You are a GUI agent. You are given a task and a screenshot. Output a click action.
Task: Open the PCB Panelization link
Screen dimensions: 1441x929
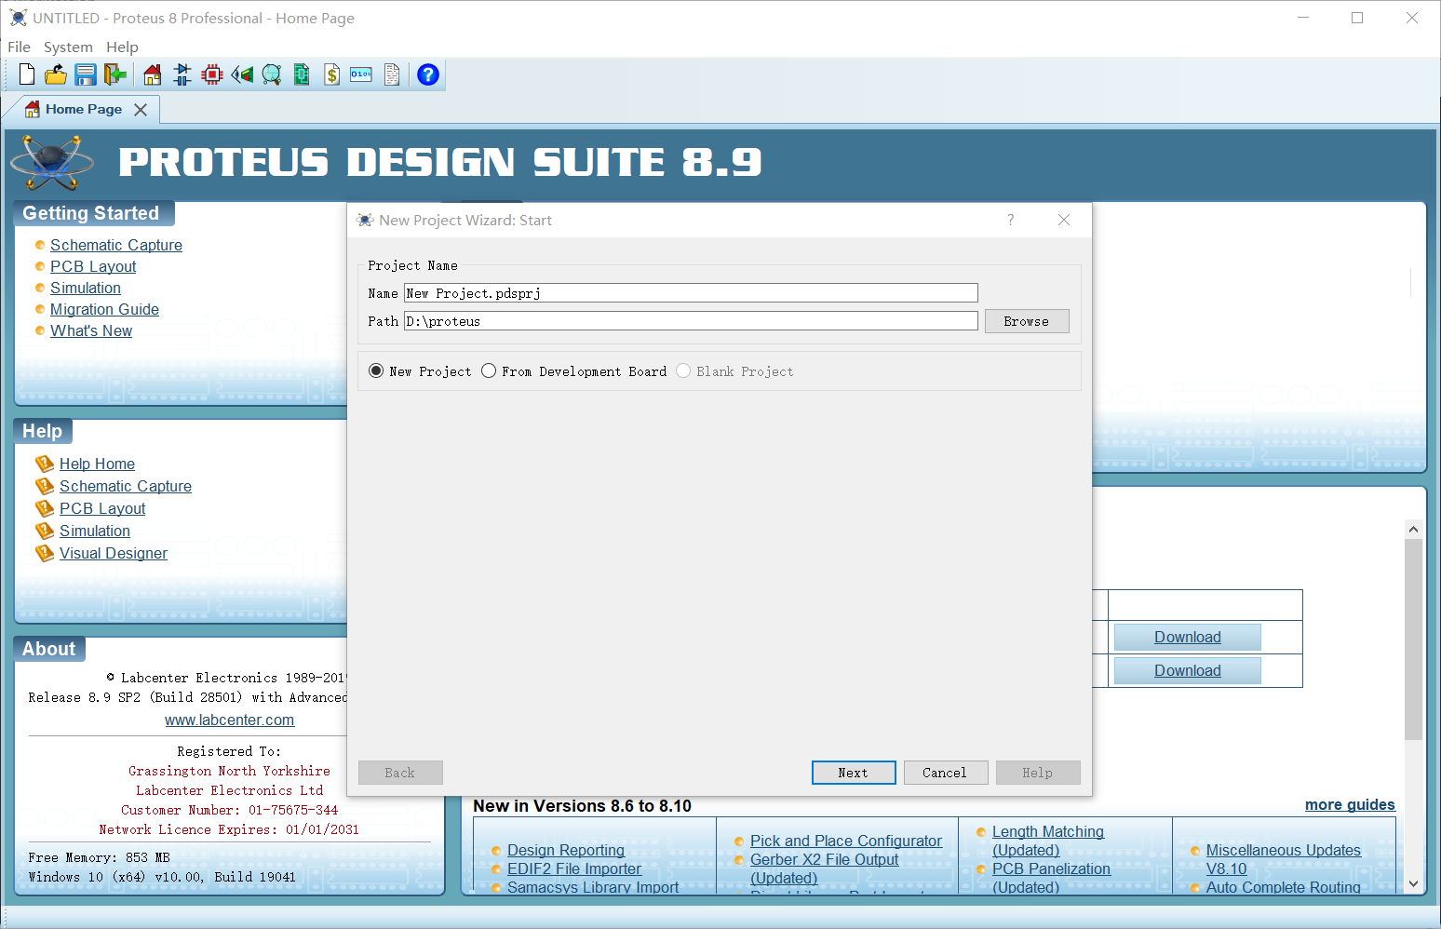pos(1051,878)
